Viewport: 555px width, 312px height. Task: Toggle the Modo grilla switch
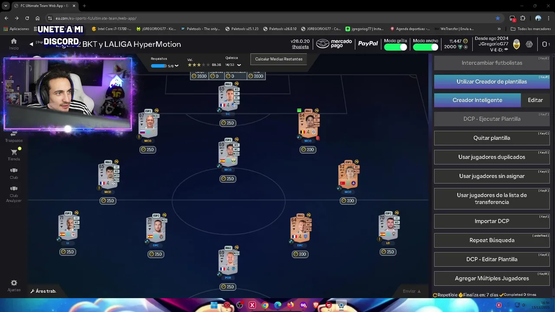click(x=395, y=47)
